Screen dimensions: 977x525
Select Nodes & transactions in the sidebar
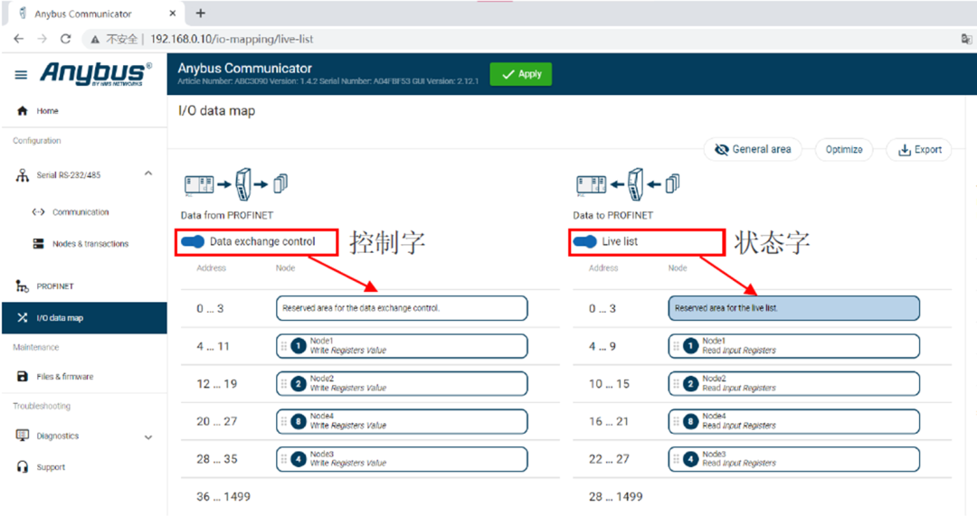click(x=90, y=244)
